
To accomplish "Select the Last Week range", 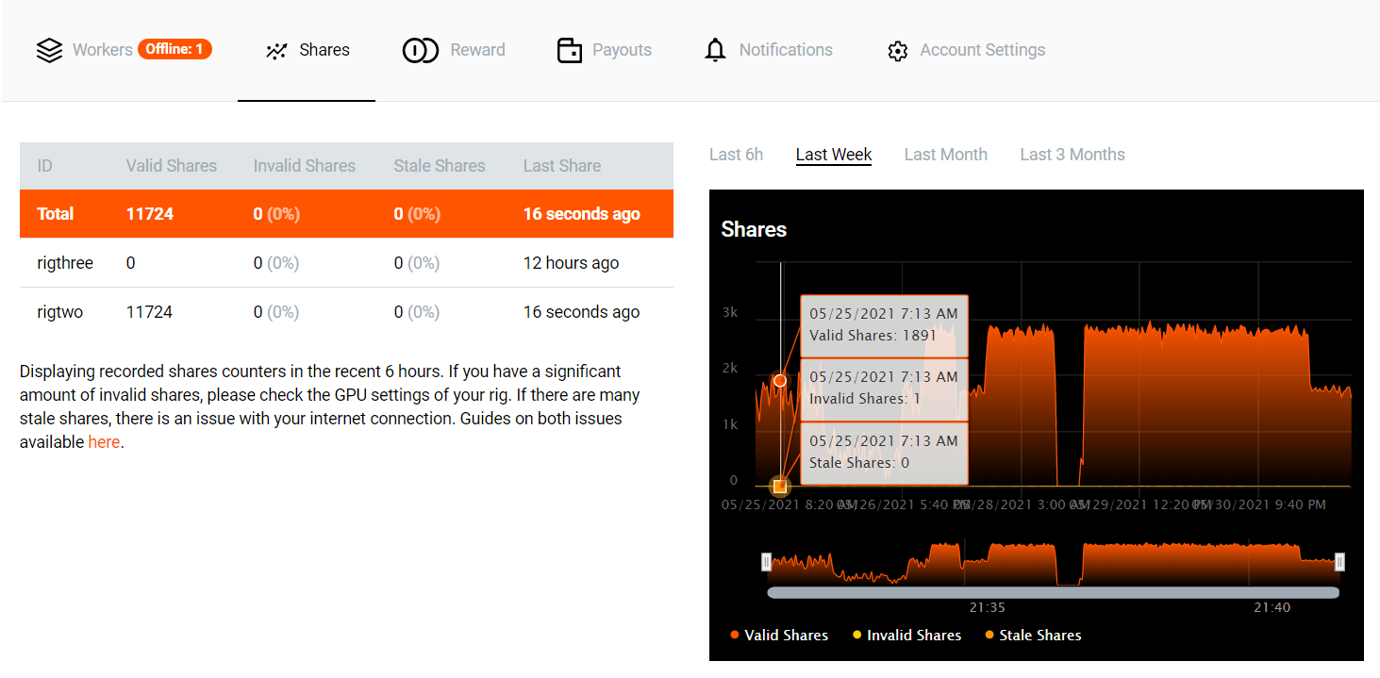I will coord(833,155).
